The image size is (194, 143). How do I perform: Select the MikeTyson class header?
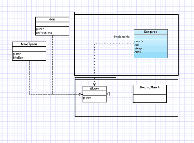(x=29, y=44)
